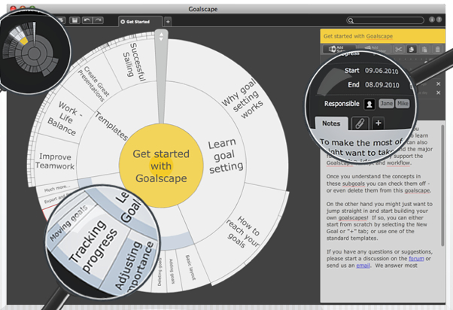
Task: Cut the goal with scissors icon
Action: [398, 49]
